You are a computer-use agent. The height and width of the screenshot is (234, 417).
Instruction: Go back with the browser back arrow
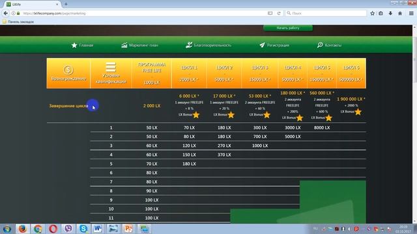pyautogui.click(x=6, y=13)
